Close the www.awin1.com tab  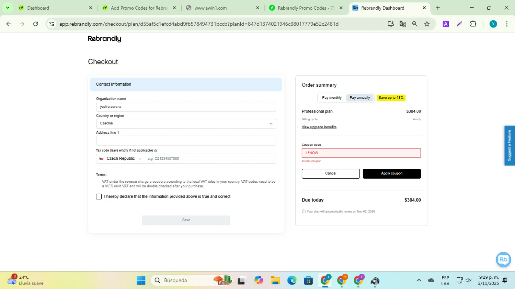[x=257, y=8]
